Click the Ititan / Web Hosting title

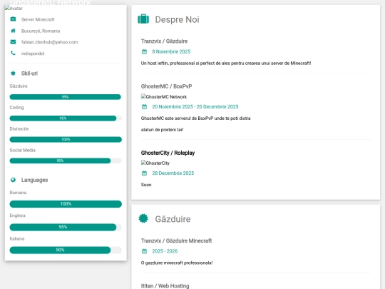[165, 286]
